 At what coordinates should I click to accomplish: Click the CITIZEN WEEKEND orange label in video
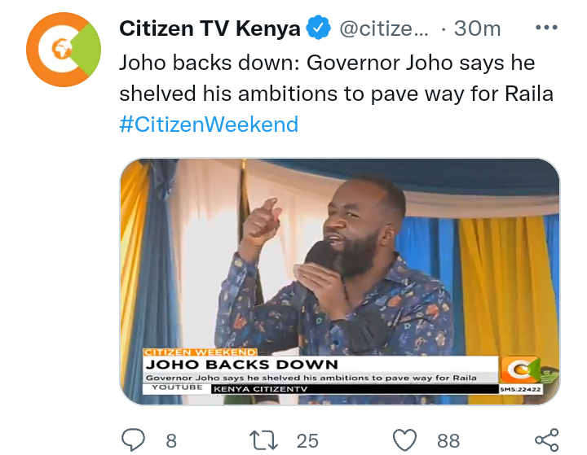[200, 352]
